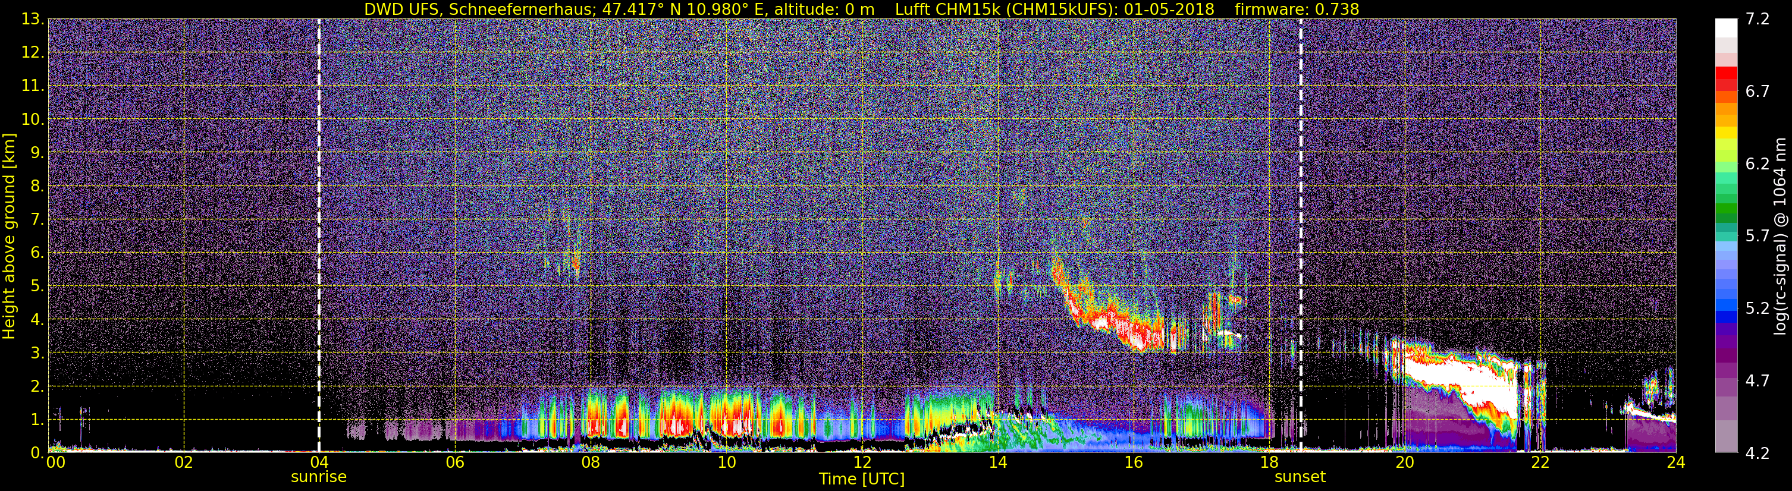Click the 24 tick label on the time axis
The height and width of the screenshot is (491, 1792).
pos(1675,462)
